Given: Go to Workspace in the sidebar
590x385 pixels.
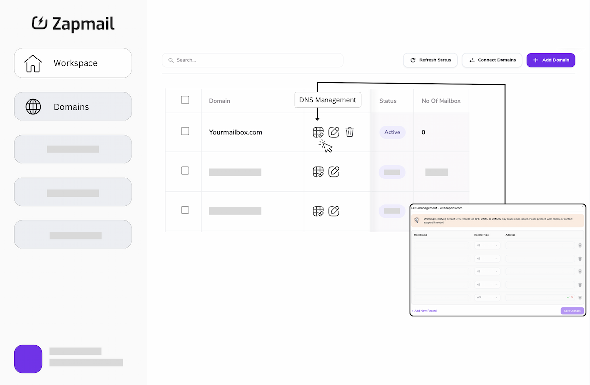Looking at the screenshot, I should tap(73, 63).
